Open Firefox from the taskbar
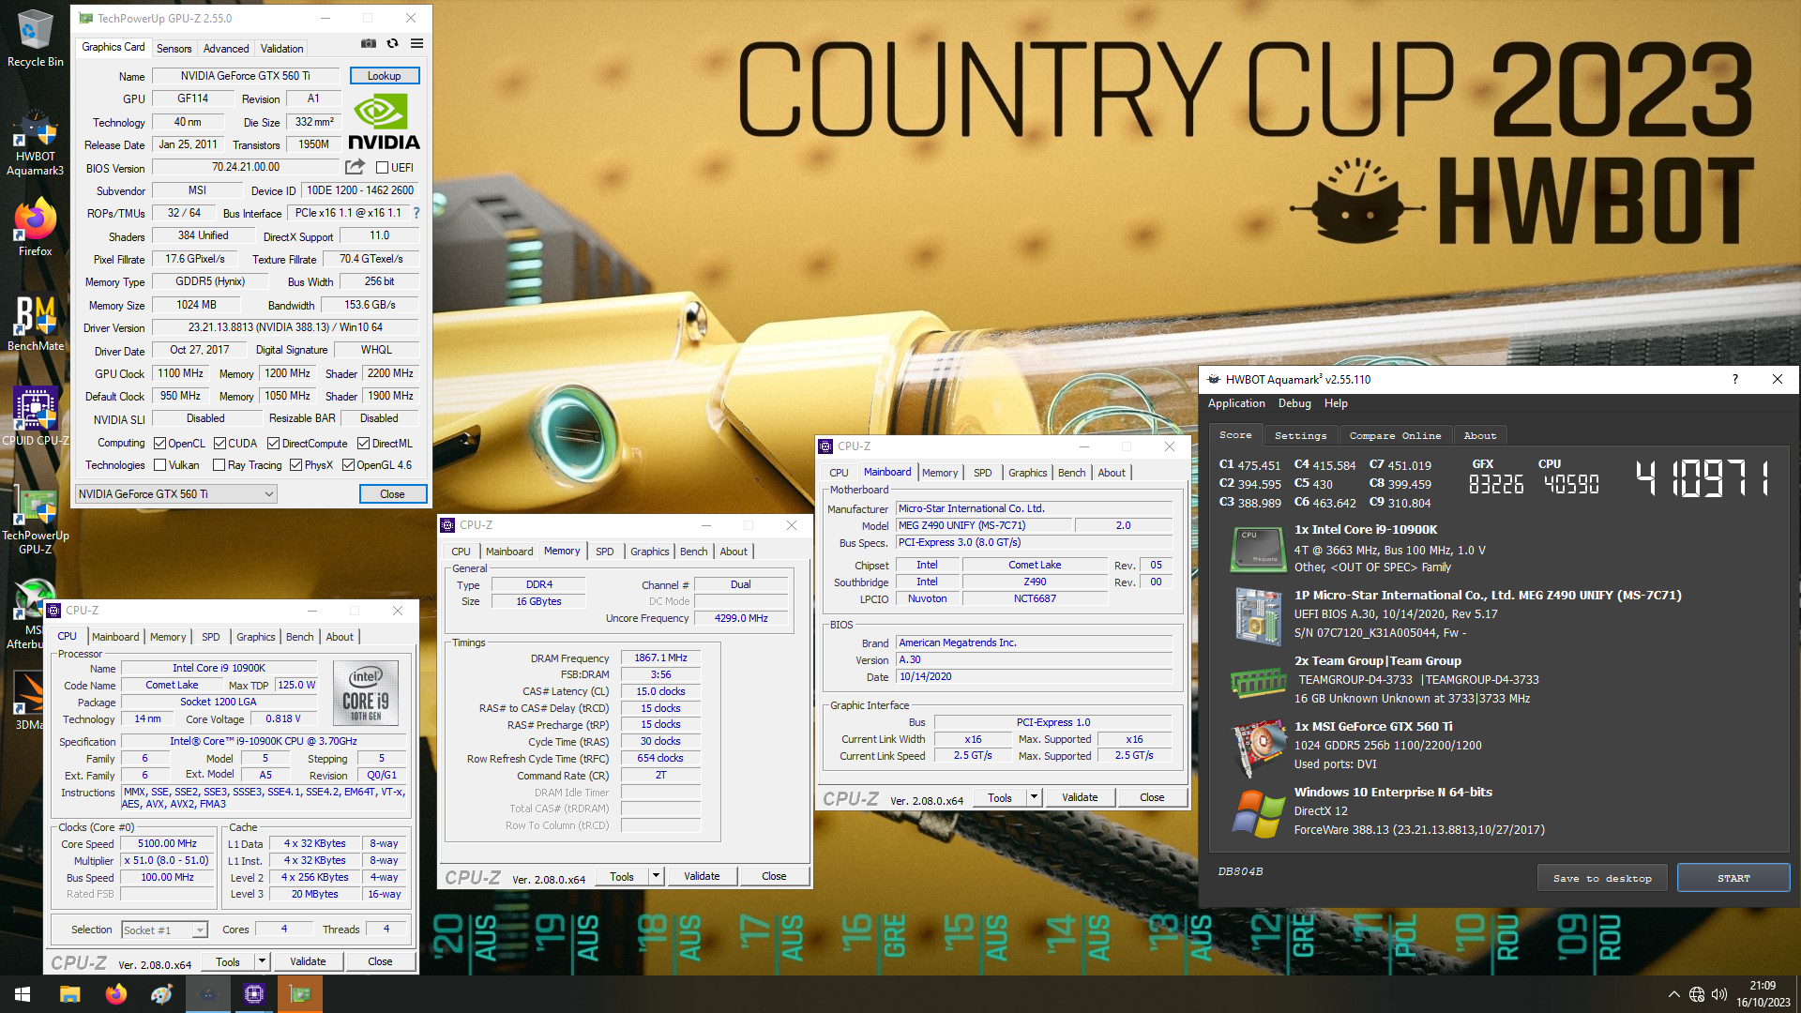Image resolution: width=1801 pixels, height=1013 pixels. pos(115,994)
